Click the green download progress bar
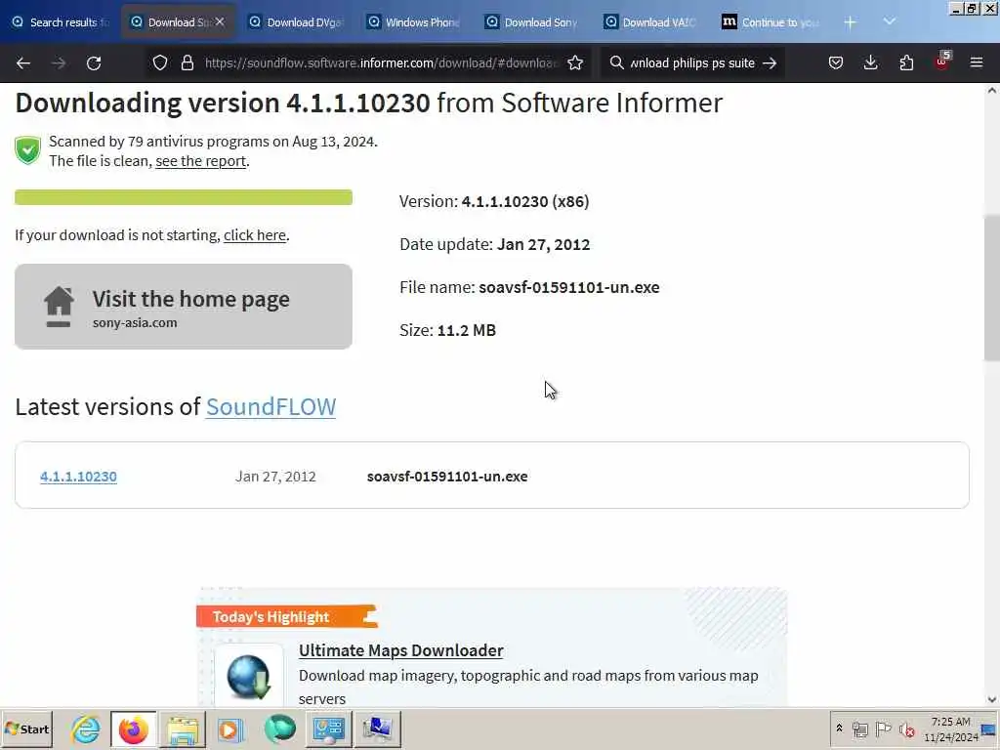 [x=184, y=197]
